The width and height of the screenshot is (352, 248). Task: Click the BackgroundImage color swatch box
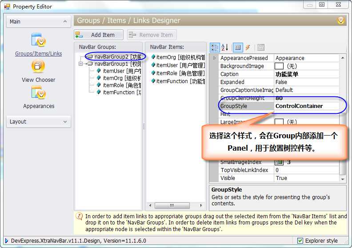pos(279,66)
